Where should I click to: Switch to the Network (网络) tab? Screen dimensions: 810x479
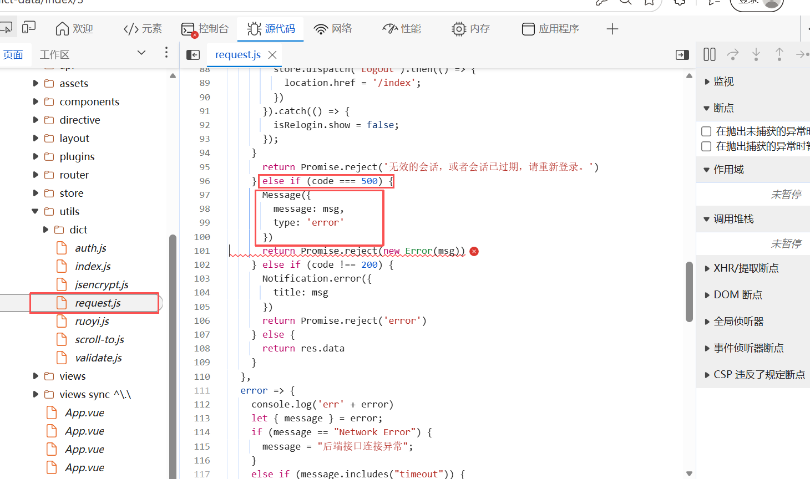(333, 29)
